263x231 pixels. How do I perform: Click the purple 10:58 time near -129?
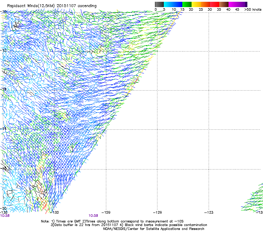(93, 216)
